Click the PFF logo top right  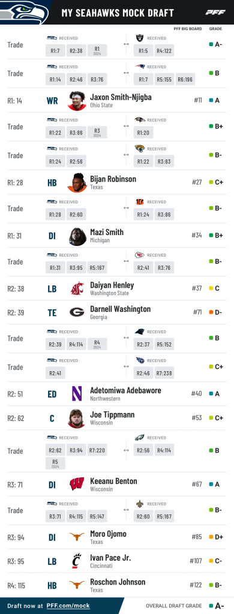pyautogui.click(x=215, y=13)
